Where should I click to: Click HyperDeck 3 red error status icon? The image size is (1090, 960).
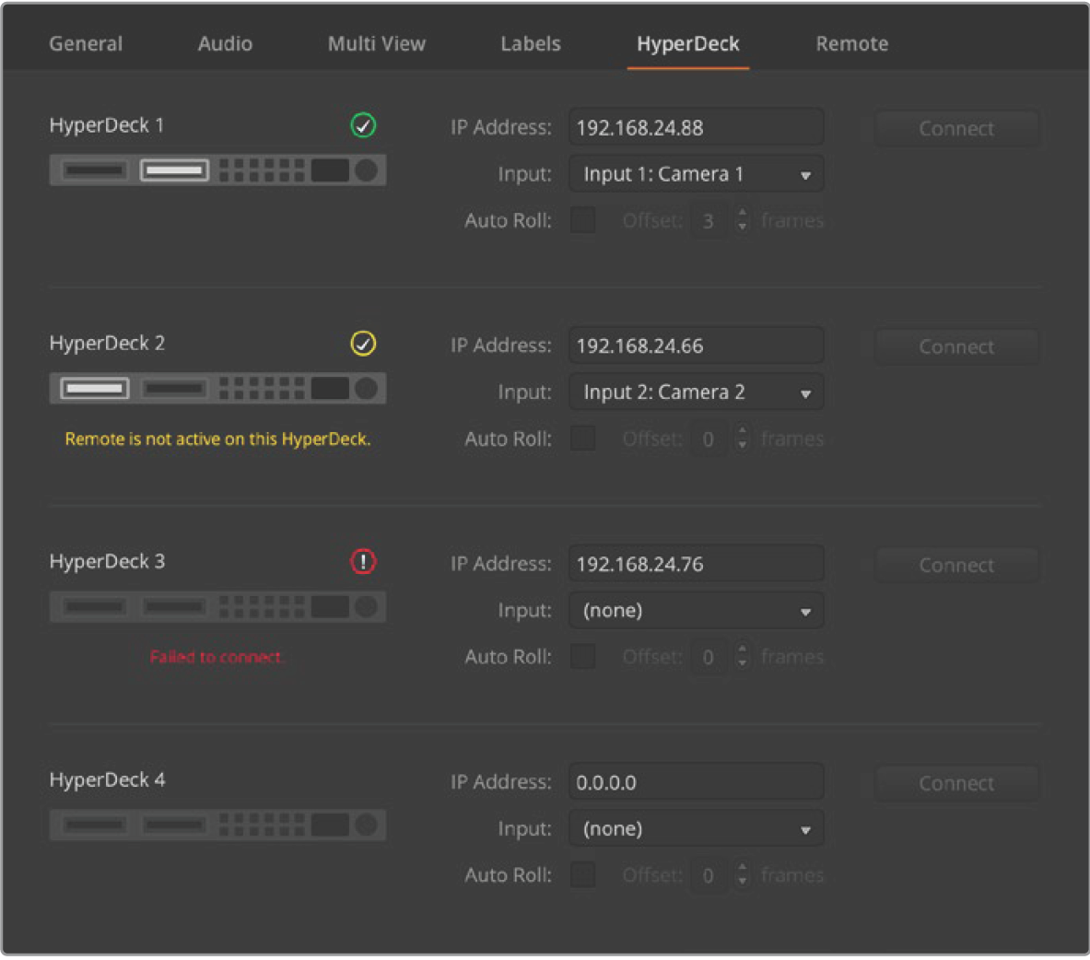[x=363, y=562]
